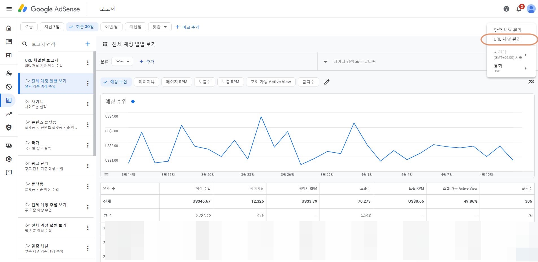This screenshot has height=262, width=538.
Task: Open the Ads icon in sidebar
Action: pos(9,42)
